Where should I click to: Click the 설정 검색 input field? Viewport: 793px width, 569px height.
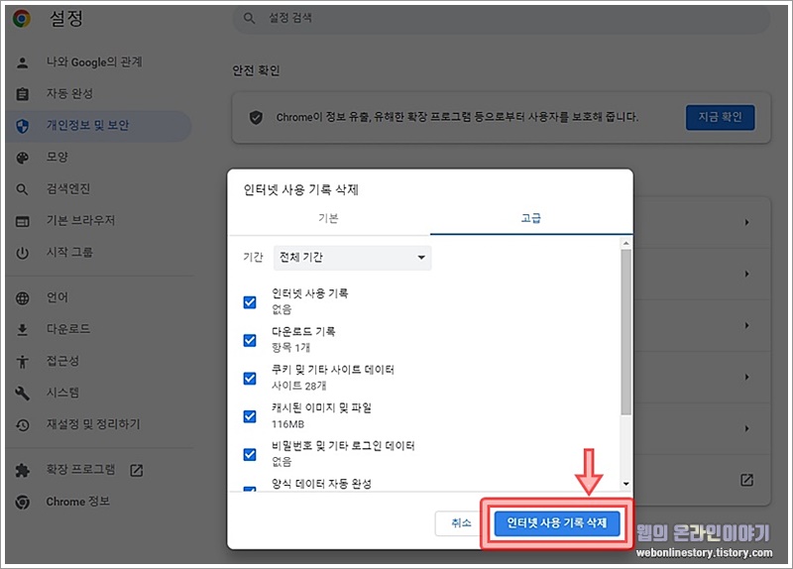502,18
